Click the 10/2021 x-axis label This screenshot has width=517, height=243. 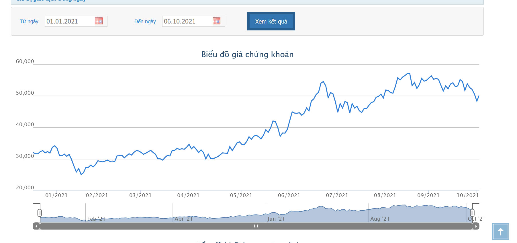click(x=468, y=195)
